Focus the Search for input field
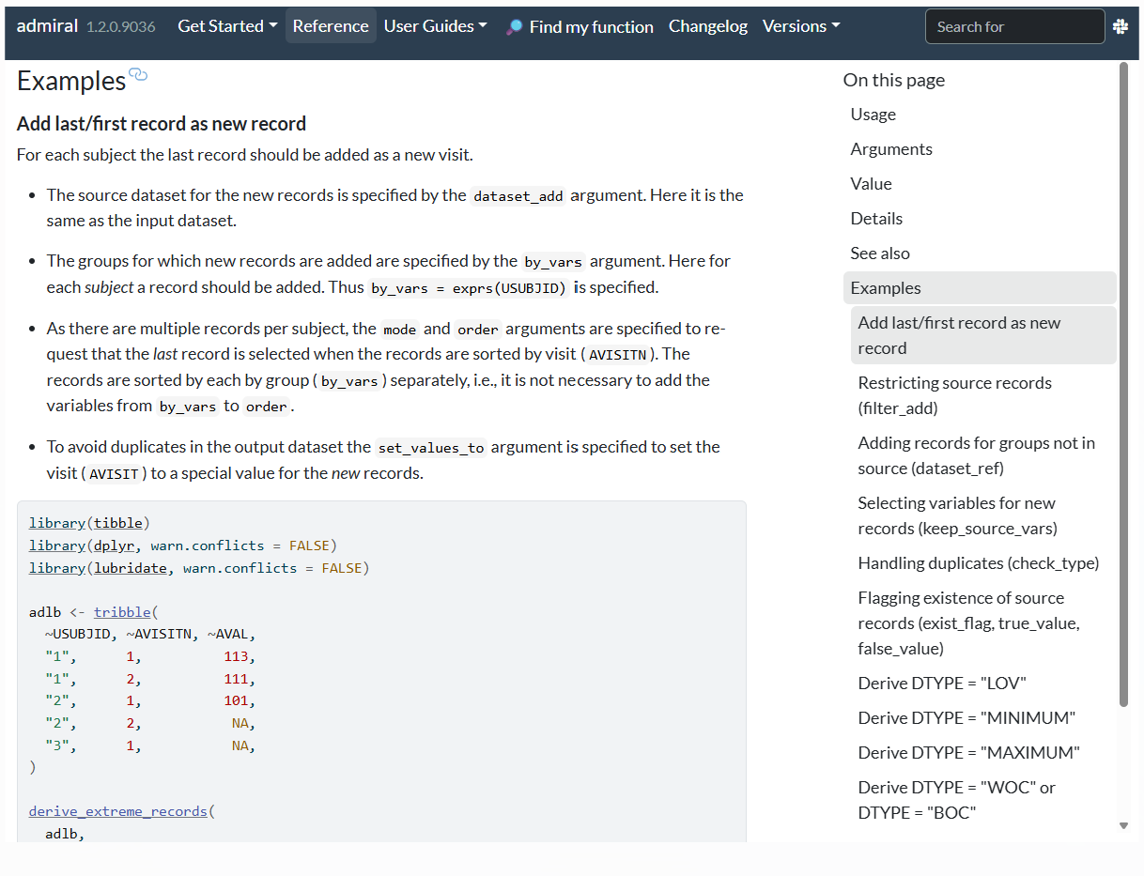Screen dimensions: 1144x876 1014,27
